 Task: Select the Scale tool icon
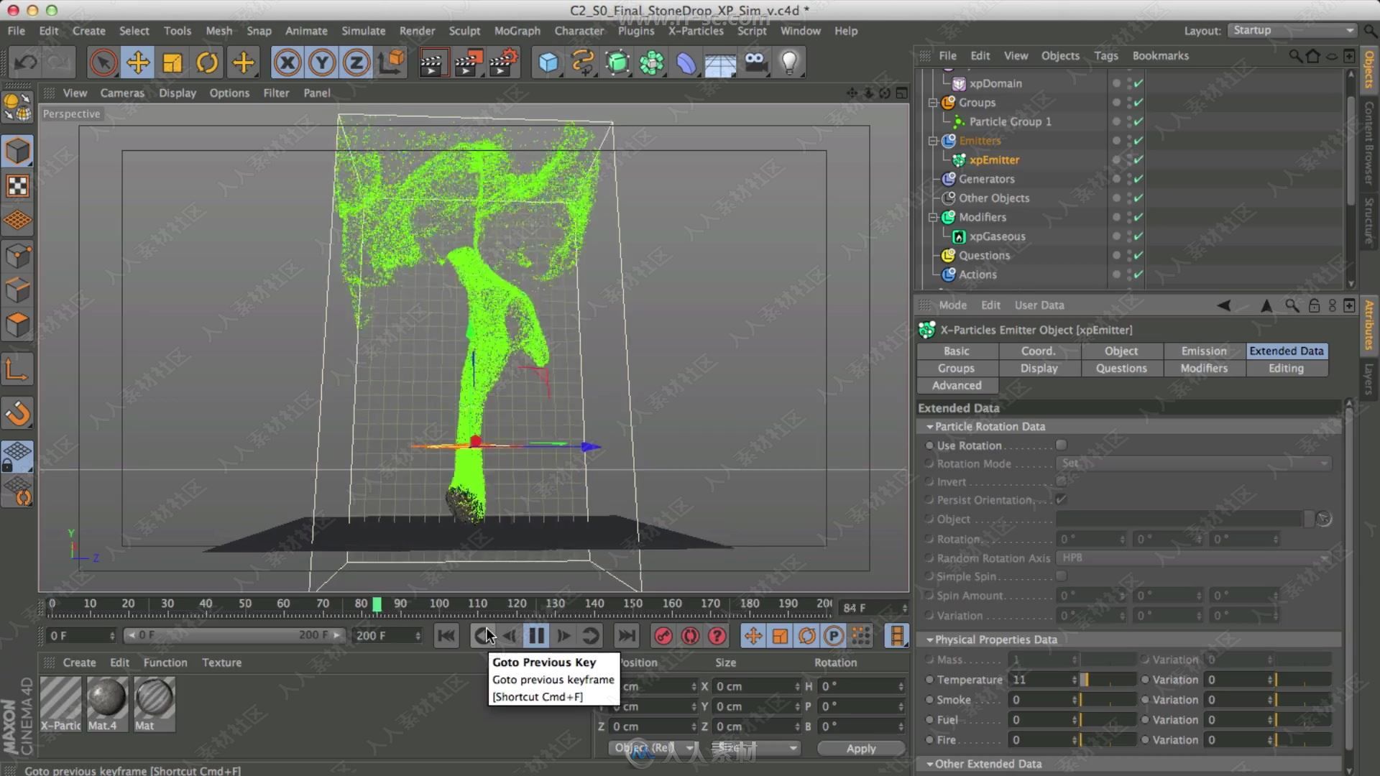173,63
